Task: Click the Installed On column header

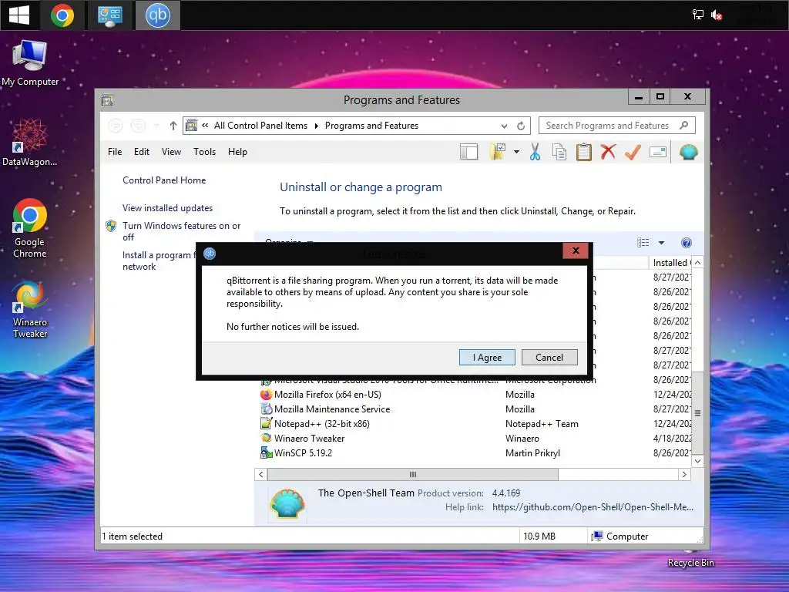Action: (670, 263)
